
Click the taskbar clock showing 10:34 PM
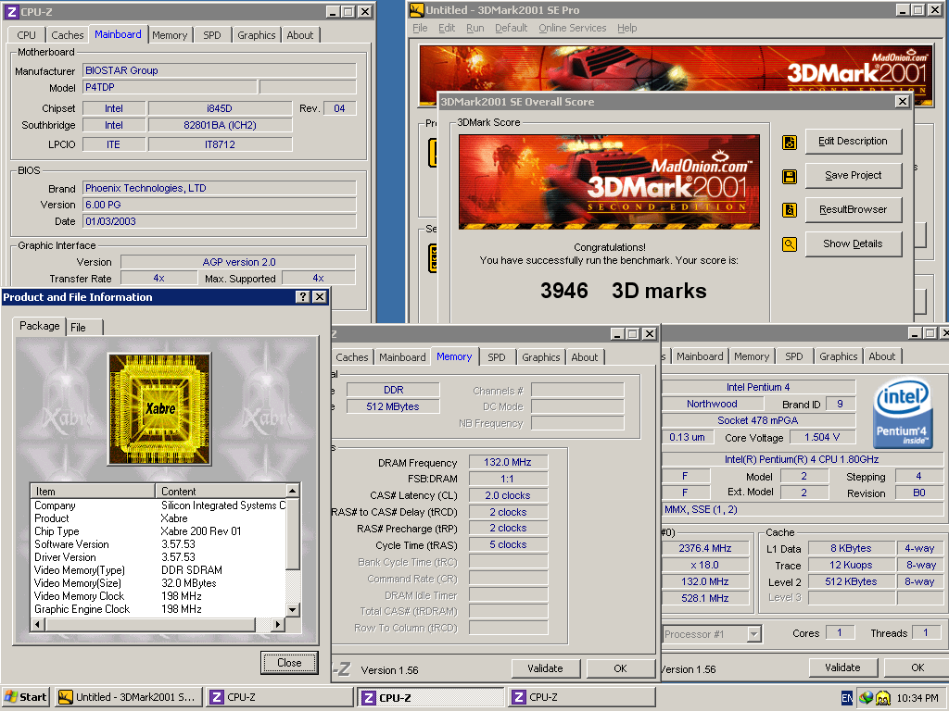click(917, 698)
